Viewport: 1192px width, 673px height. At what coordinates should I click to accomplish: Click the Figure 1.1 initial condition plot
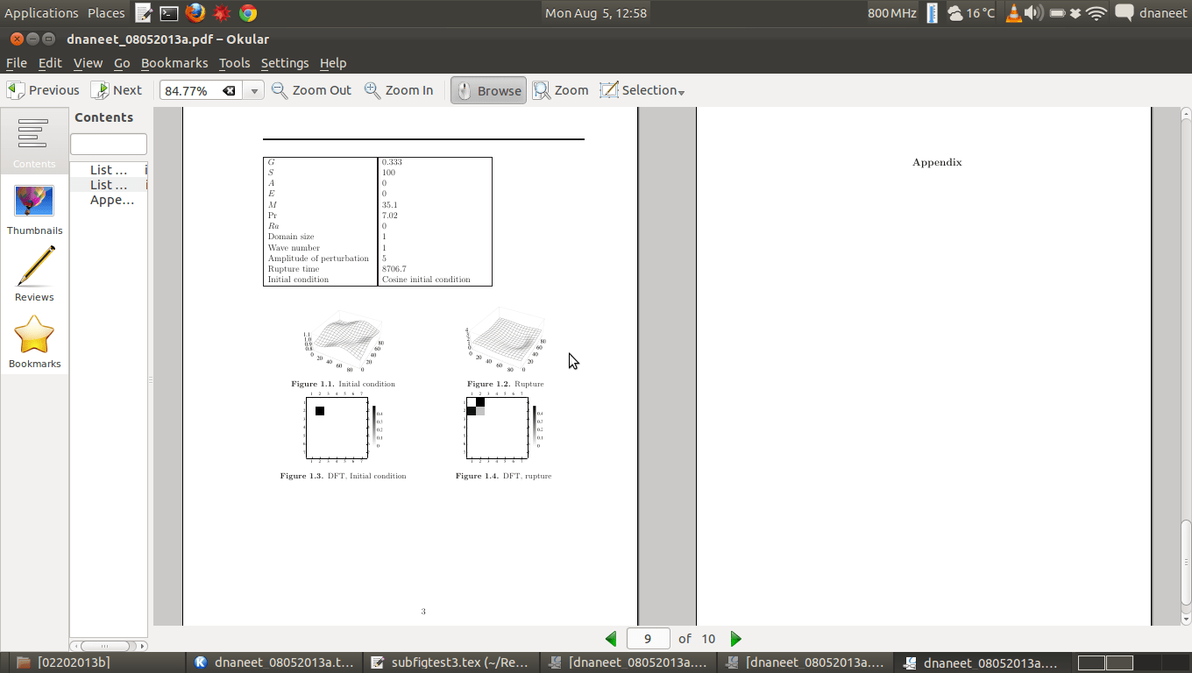click(x=343, y=340)
